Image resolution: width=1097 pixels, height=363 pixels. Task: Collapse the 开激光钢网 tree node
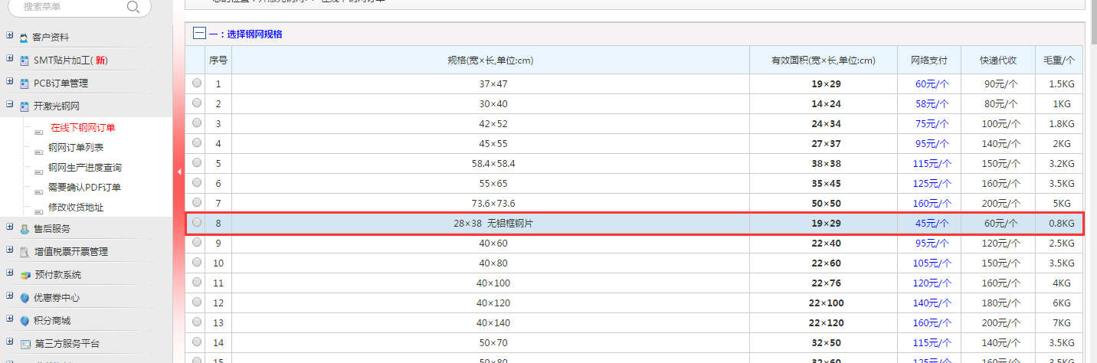(x=9, y=105)
